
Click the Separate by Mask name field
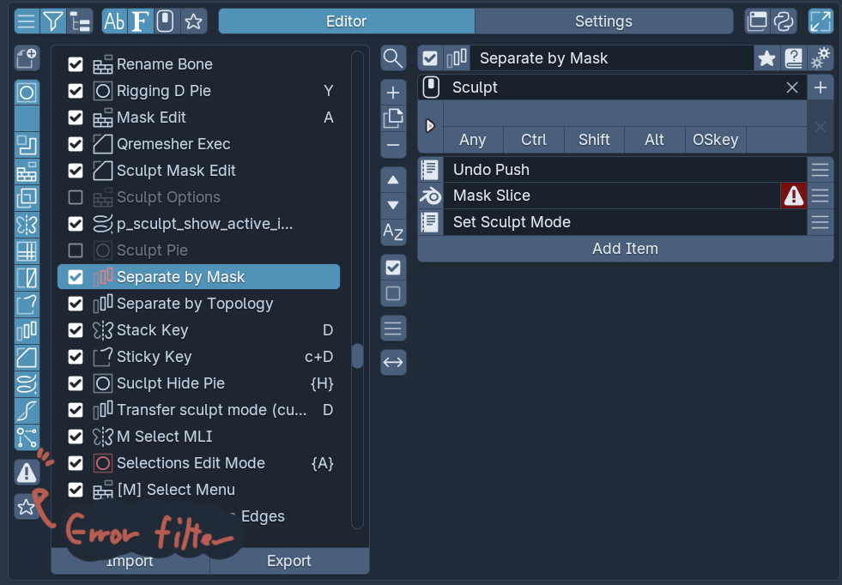[612, 58]
